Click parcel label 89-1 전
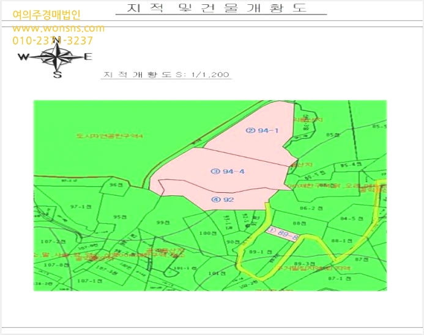The image size is (424, 335). coord(261,252)
